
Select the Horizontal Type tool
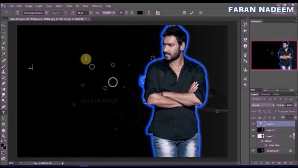(3, 113)
